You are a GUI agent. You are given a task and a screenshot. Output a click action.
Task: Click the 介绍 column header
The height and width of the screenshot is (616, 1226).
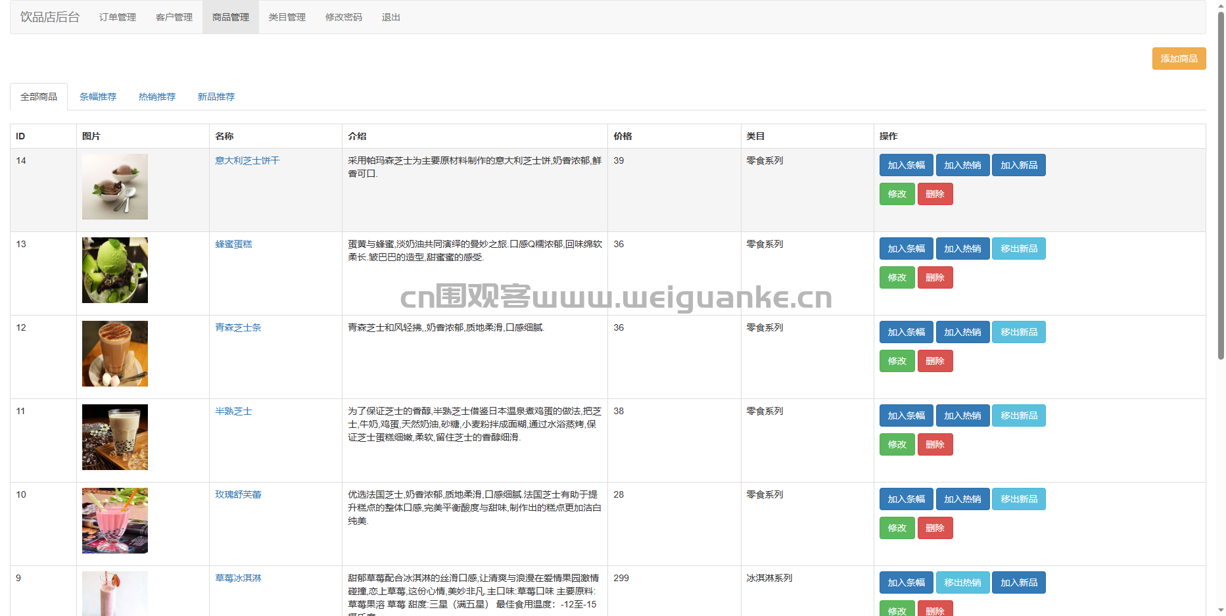[x=475, y=136]
